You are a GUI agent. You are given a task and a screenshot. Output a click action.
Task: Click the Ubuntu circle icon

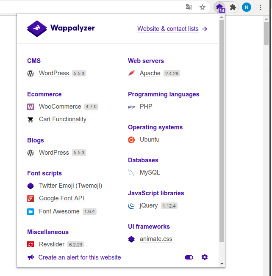pos(131,140)
